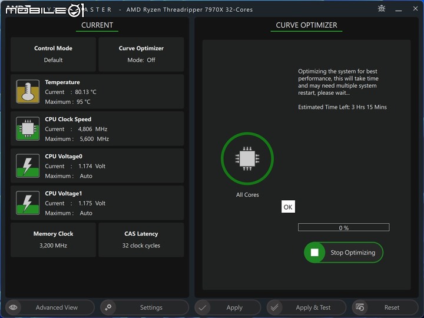Click the maximum temperature 95 °C value
The height and width of the screenshot is (318, 424).
tap(84, 102)
